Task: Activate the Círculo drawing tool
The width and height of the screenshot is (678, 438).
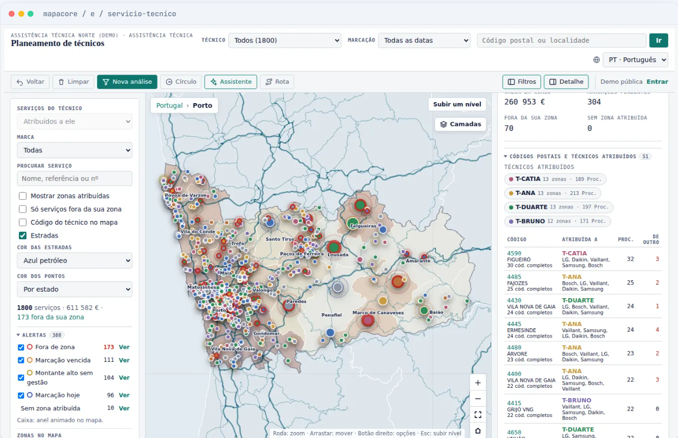Action: [181, 82]
